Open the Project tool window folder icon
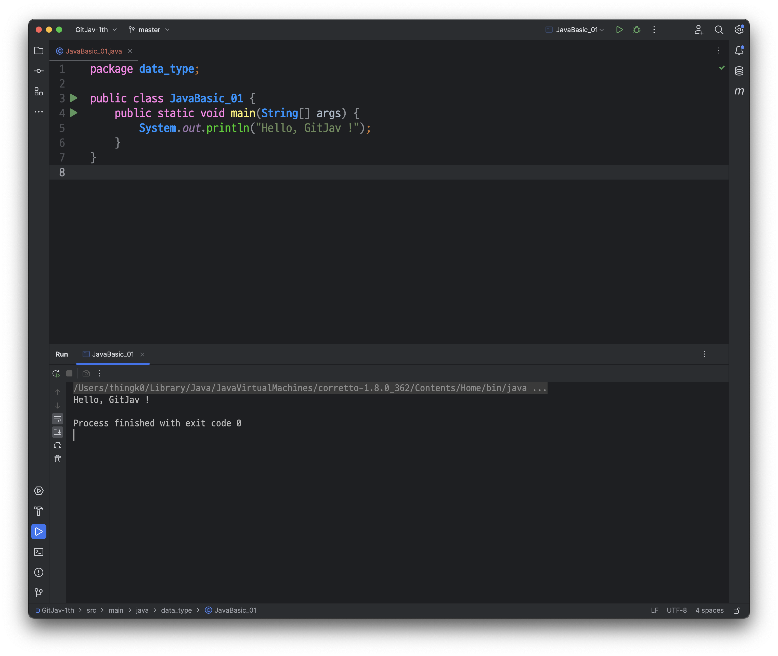The height and width of the screenshot is (656, 778). click(x=39, y=51)
